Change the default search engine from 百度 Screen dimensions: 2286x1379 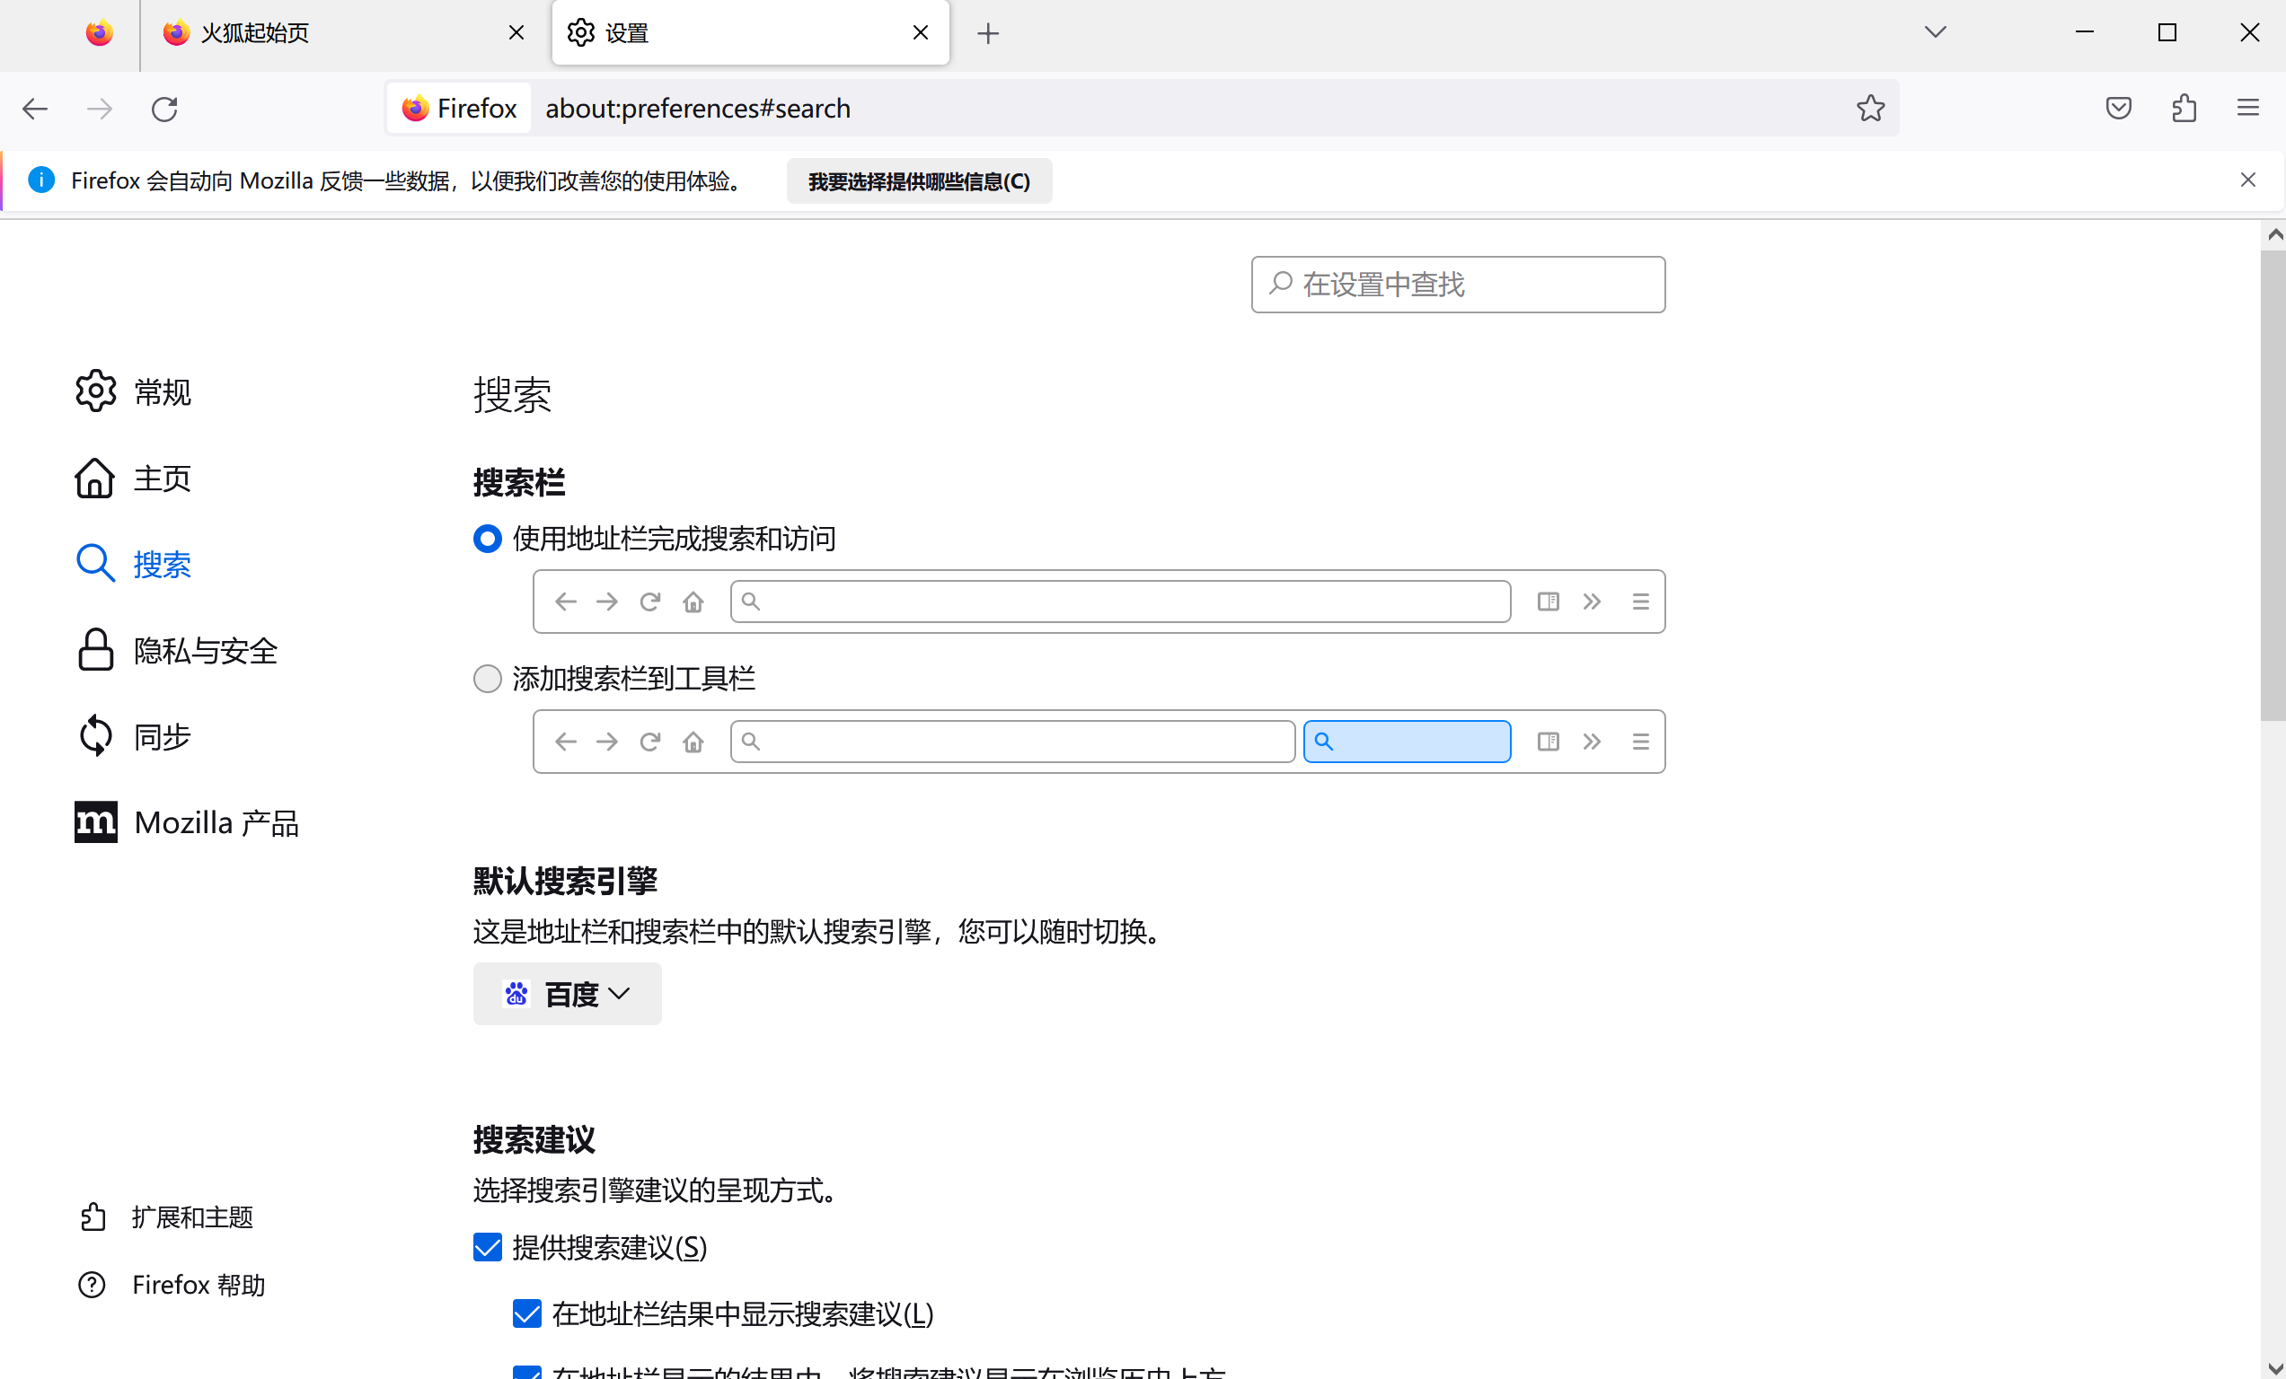(567, 993)
